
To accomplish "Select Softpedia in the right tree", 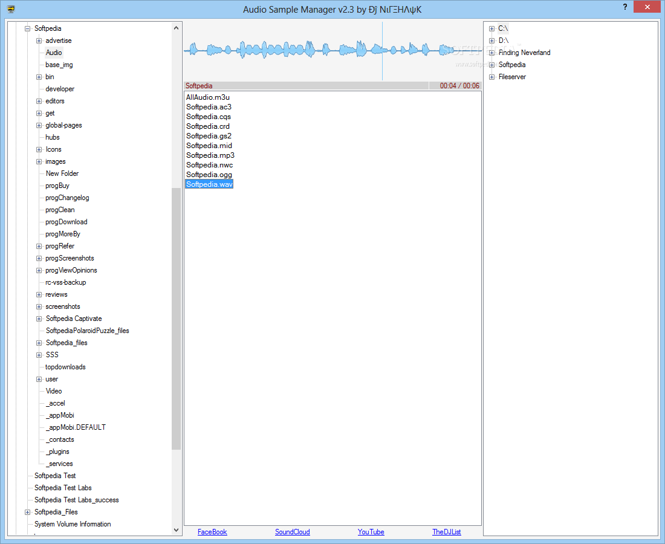I will (512, 65).
